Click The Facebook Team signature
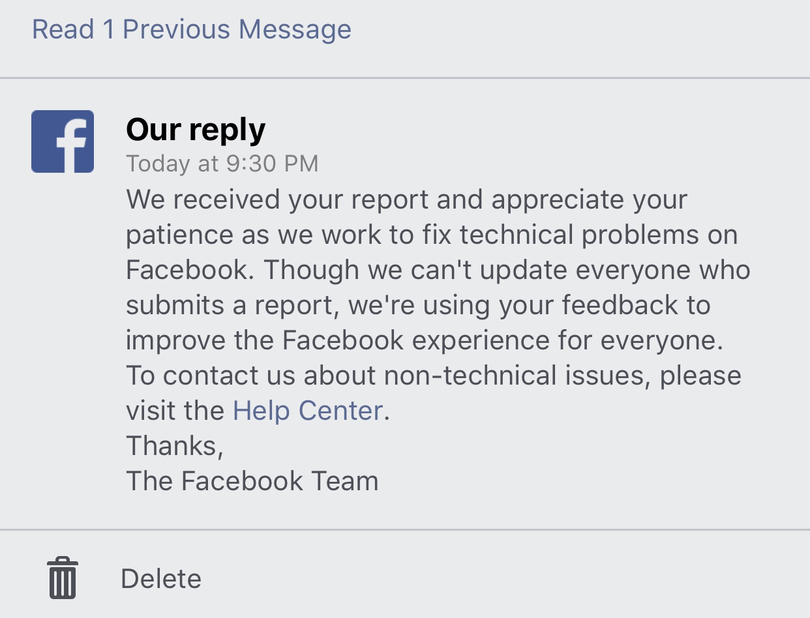The width and height of the screenshot is (810, 618). click(x=252, y=481)
